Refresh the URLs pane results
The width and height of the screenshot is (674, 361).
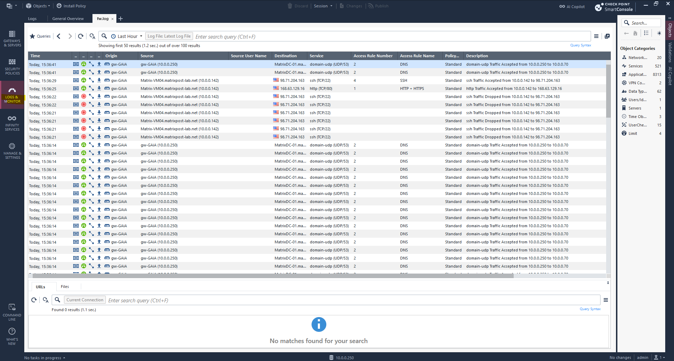[x=34, y=300]
